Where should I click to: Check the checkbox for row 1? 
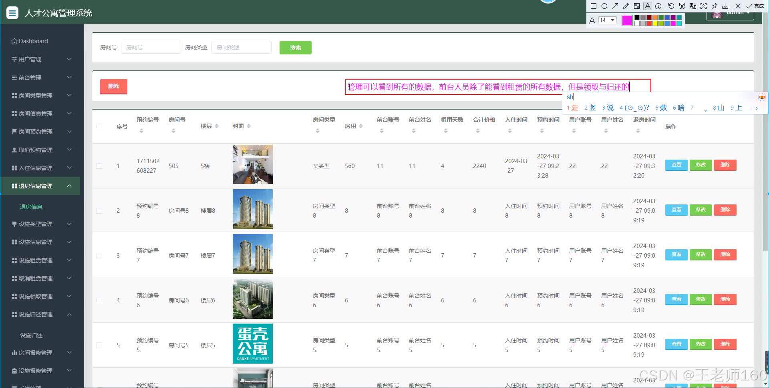99,166
